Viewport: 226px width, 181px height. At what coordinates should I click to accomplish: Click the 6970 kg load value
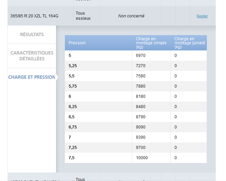tap(140, 56)
